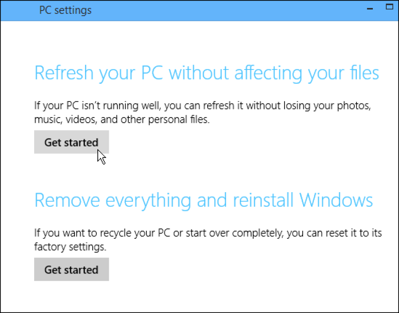
Task: Select the Remove everything and reinstall Windows heading
Action: [203, 200]
